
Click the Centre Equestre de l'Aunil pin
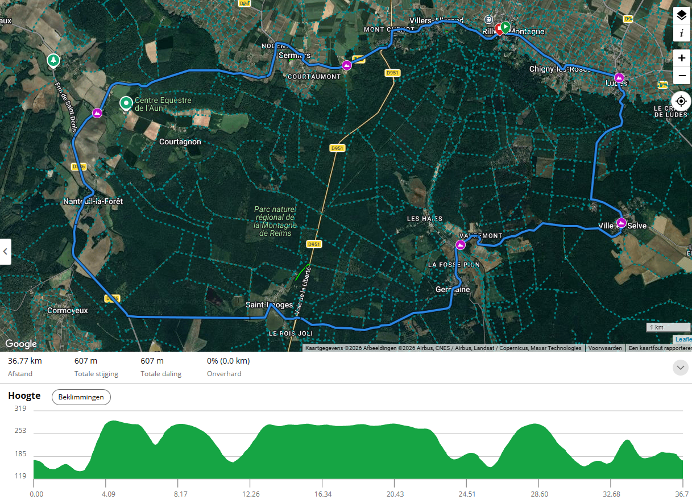point(126,103)
